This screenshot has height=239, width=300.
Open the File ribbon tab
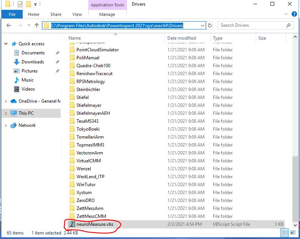[x=12, y=14]
